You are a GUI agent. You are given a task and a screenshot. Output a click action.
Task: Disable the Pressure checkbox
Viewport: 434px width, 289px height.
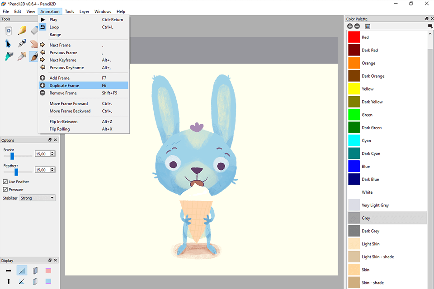pyautogui.click(x=5, y=190)
